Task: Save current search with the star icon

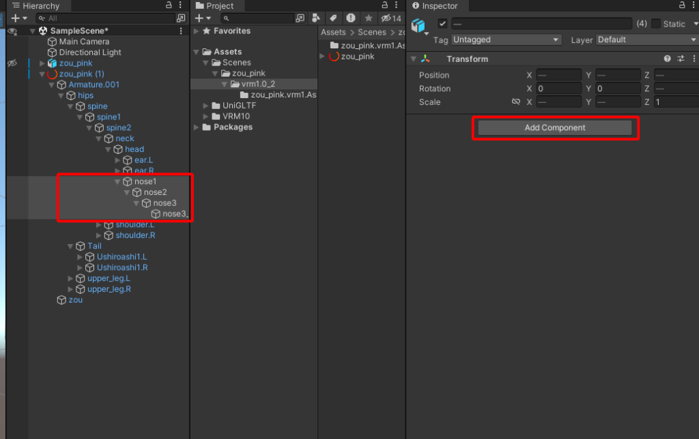Action: point(369,18)
